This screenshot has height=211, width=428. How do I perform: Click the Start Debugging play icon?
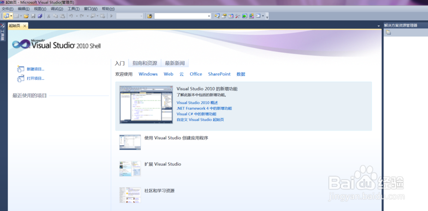pos(111,16)
